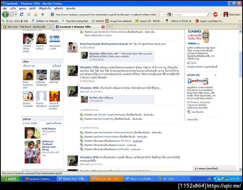The width and height of the screenshot is (243, 190).
Task: Open the address bar URL dropdown arrow
Action: point(163,15)
